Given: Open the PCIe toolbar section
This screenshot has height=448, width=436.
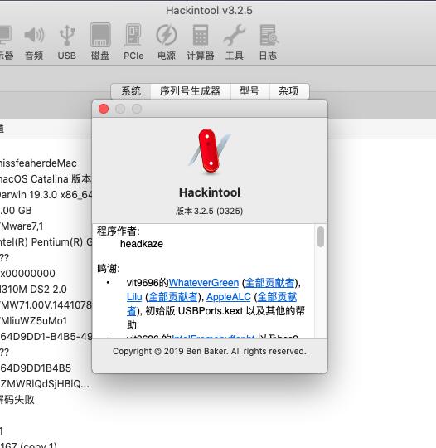Looking at the screenshot, I should [133, 42].
